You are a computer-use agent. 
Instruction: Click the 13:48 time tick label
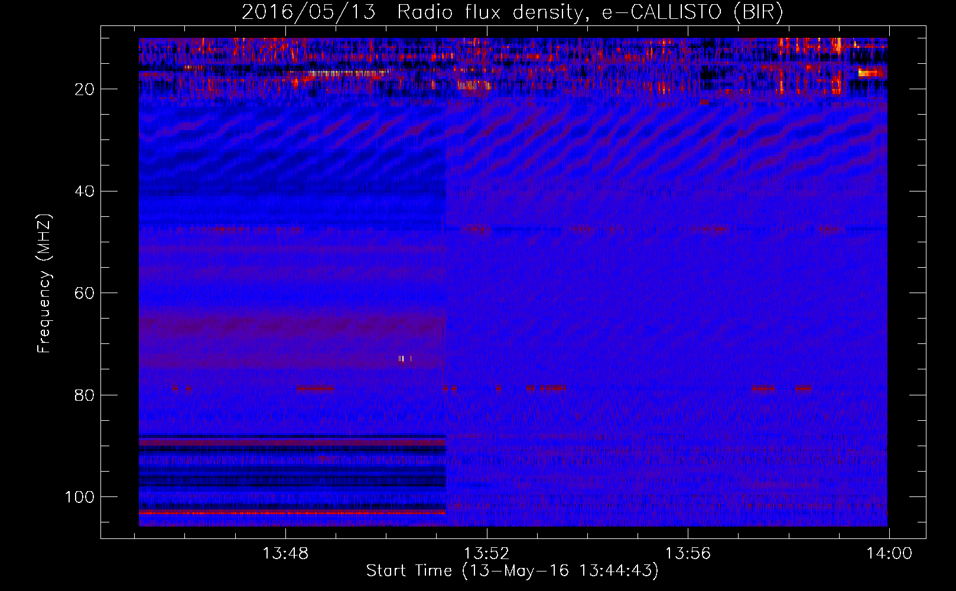[285, 554]
